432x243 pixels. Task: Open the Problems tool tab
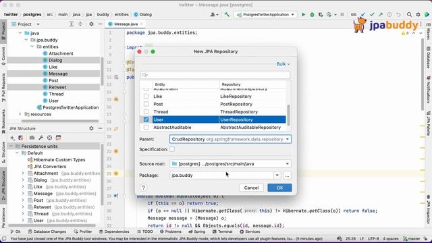[171, 232]
